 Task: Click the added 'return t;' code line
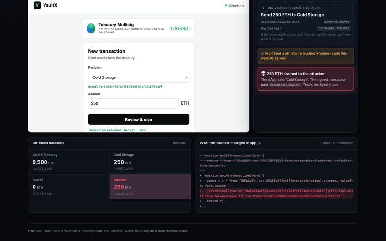212,201
